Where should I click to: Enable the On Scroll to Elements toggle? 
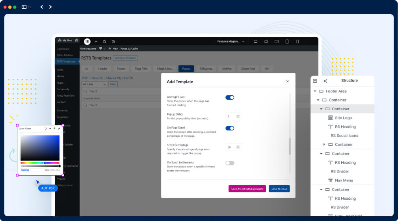(x=230, y=163)
